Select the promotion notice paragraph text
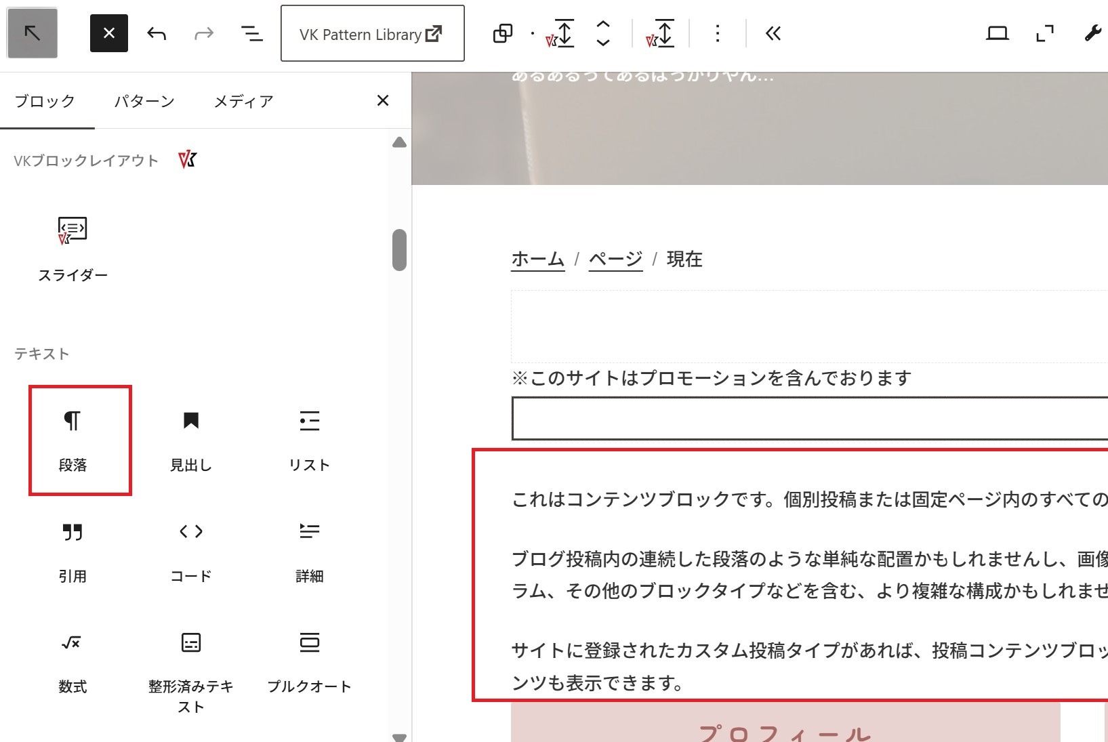The image size is (1108, 742). (x=712, y=377)
